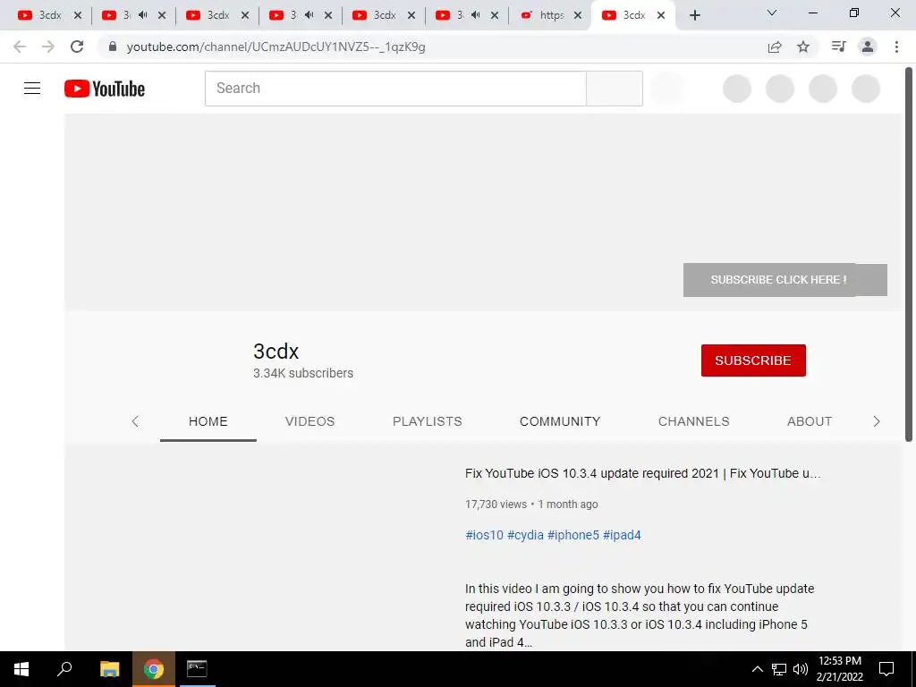Screen dimensions: 916x687
Task: Click the #ipad4 hashtag
Action: click(622, 535)
